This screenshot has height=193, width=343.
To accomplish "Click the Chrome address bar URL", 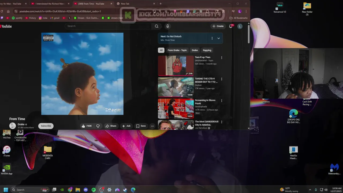I will [60, 11].
